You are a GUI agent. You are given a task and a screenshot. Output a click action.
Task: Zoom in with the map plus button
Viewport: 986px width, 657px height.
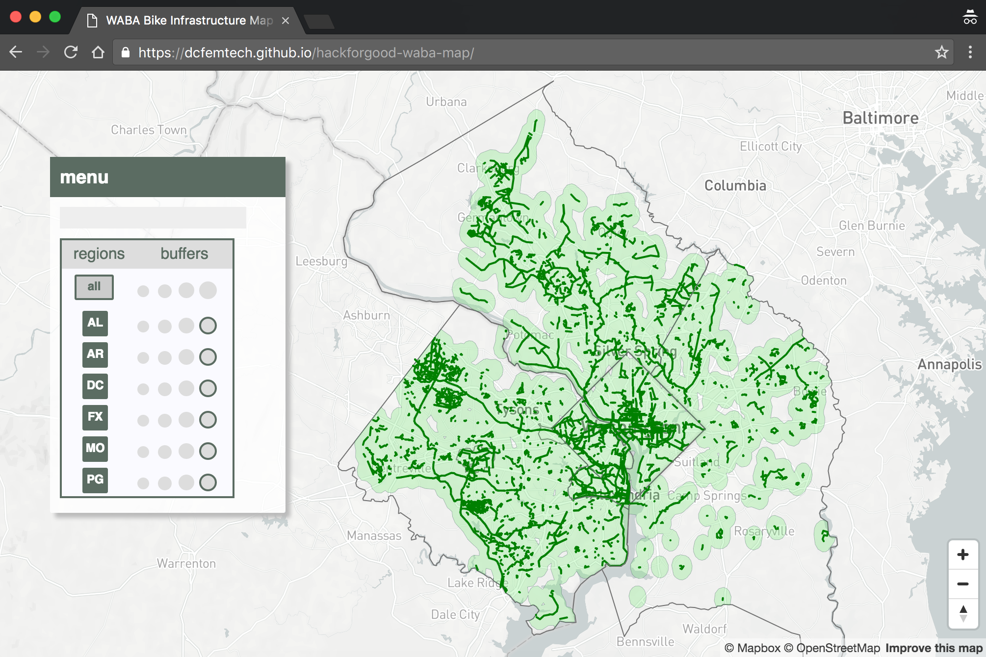pos(962,555)
